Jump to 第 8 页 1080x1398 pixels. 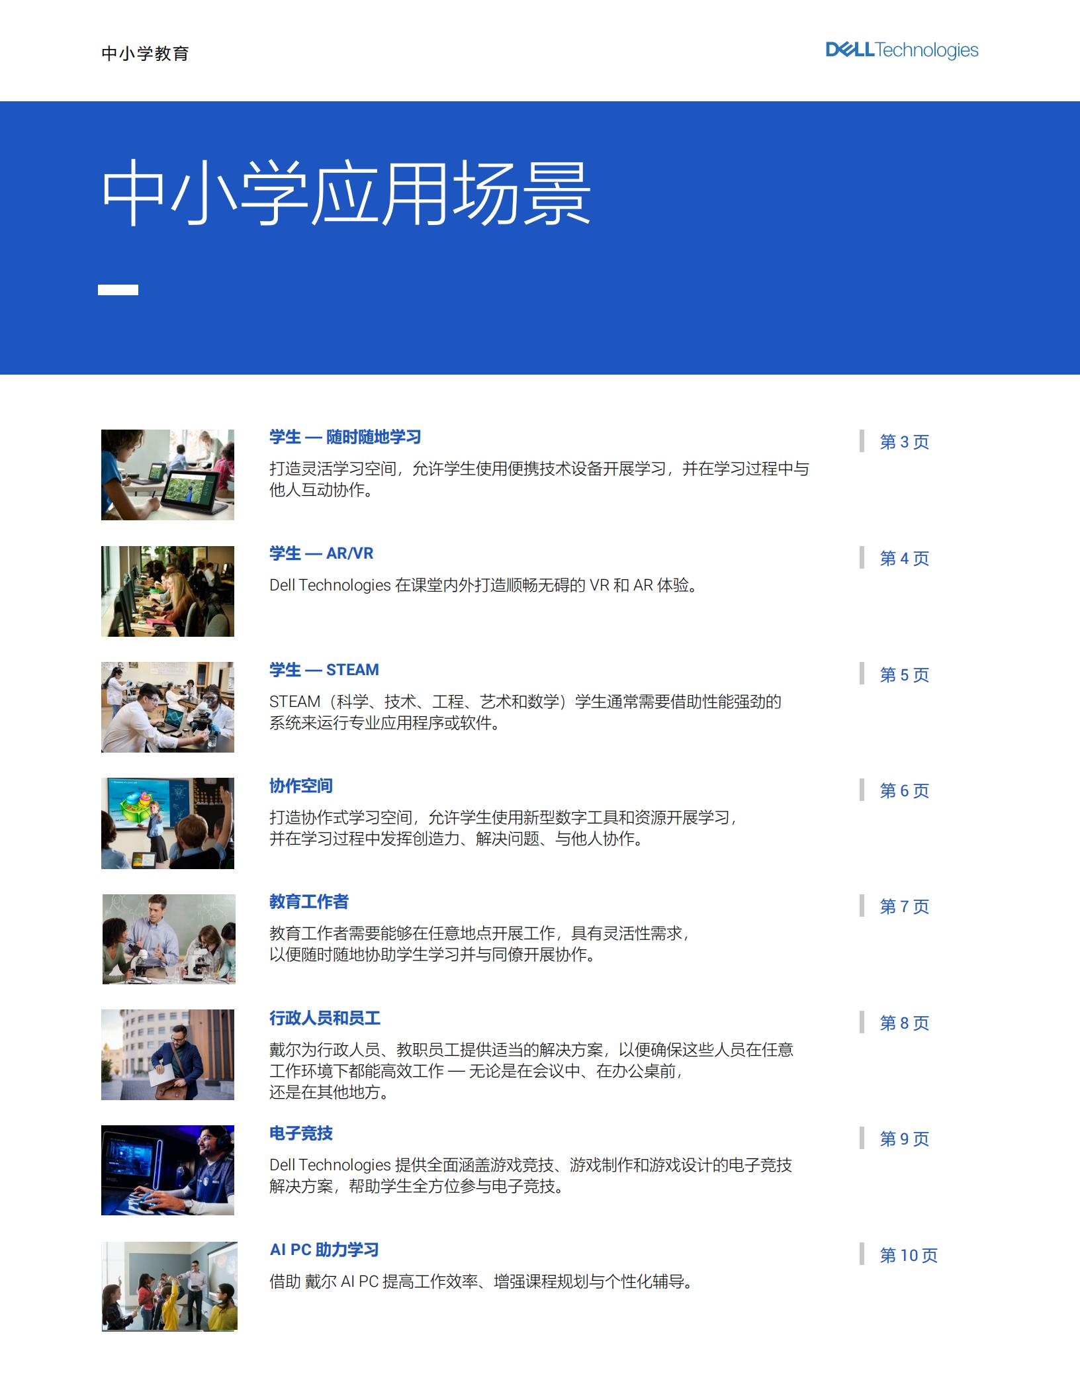[904, 1023]
